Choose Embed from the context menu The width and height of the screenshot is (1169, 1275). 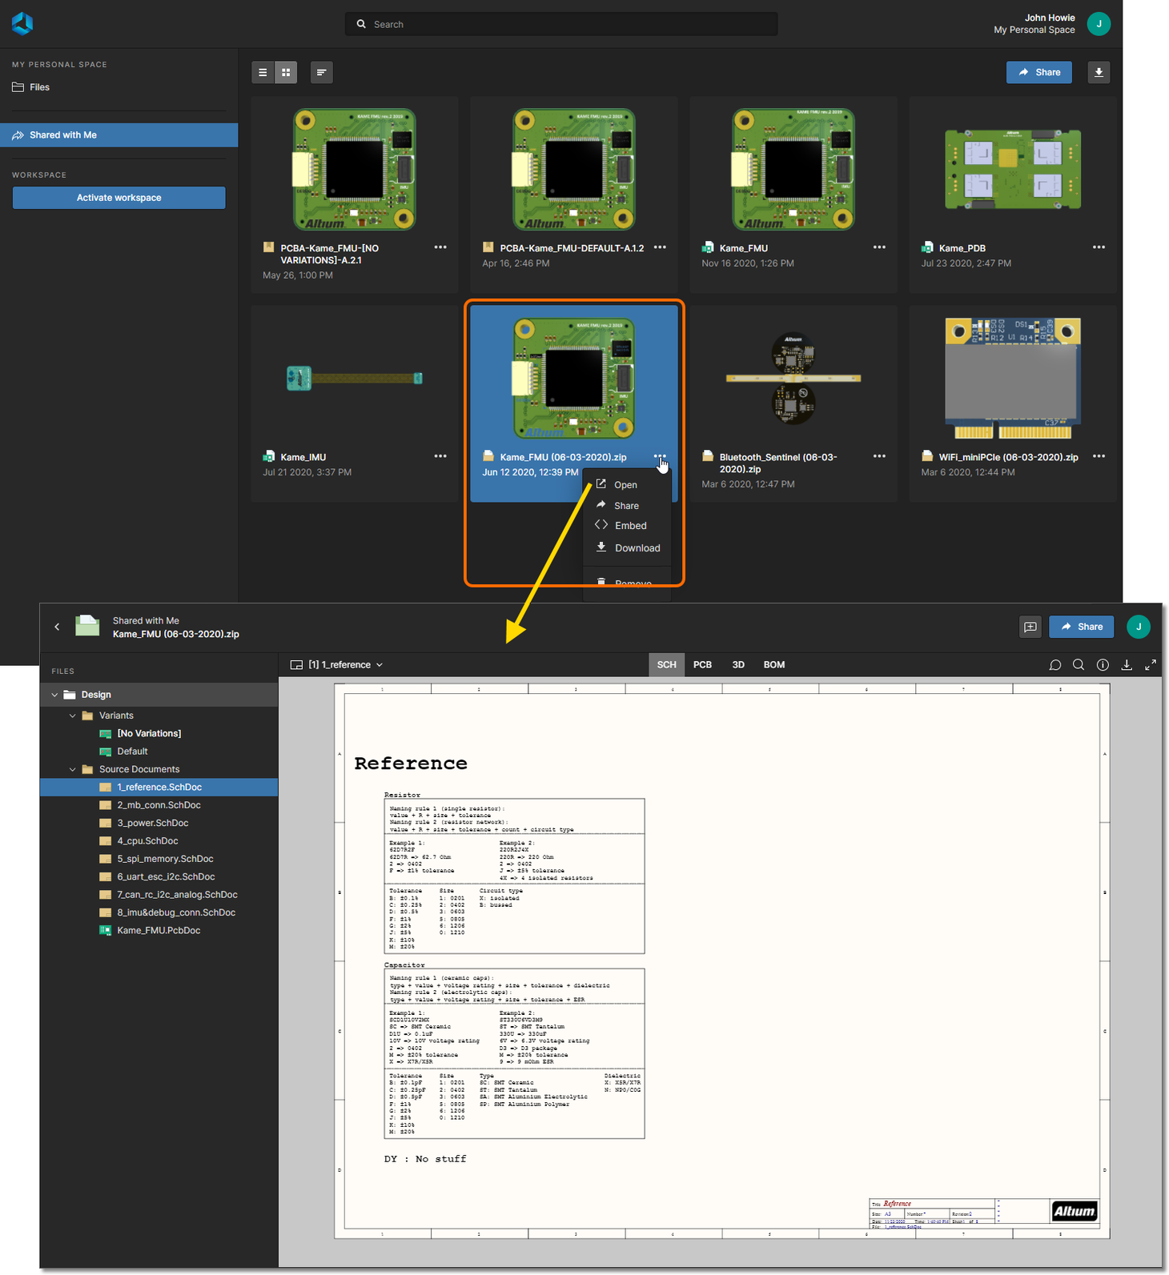click(630, 526)
